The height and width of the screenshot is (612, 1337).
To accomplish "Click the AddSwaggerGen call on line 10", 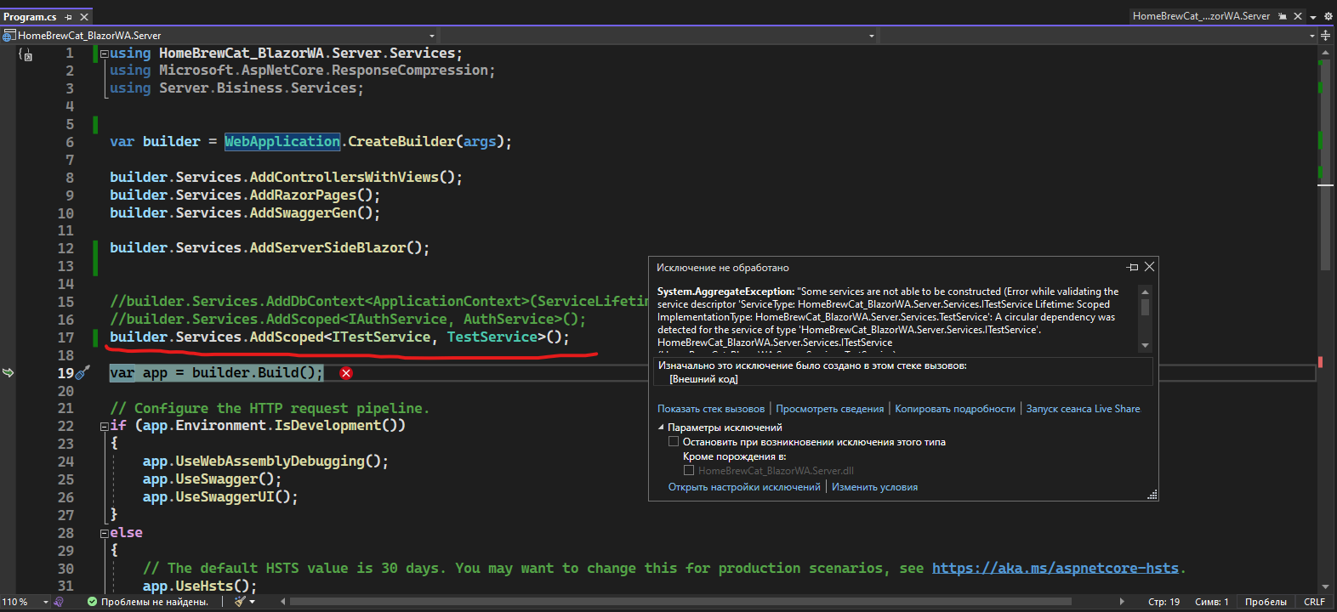I will tap(315, 212).
